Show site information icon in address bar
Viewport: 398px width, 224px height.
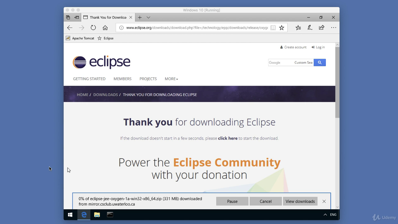(122, 28)
